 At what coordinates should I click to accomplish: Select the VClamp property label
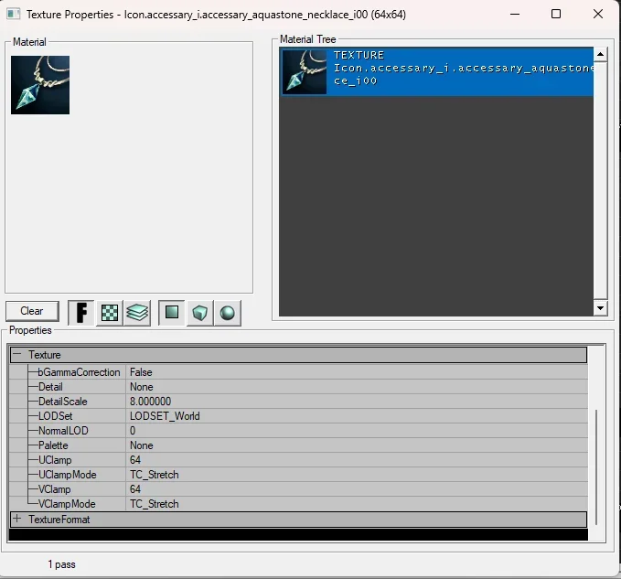54,489
